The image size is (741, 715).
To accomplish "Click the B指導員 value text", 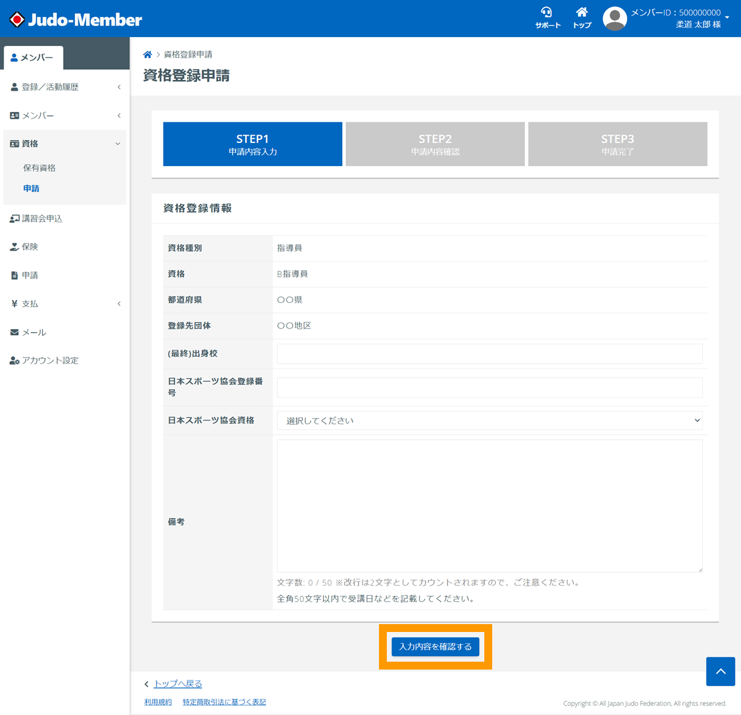I will (x=292, y=274).
